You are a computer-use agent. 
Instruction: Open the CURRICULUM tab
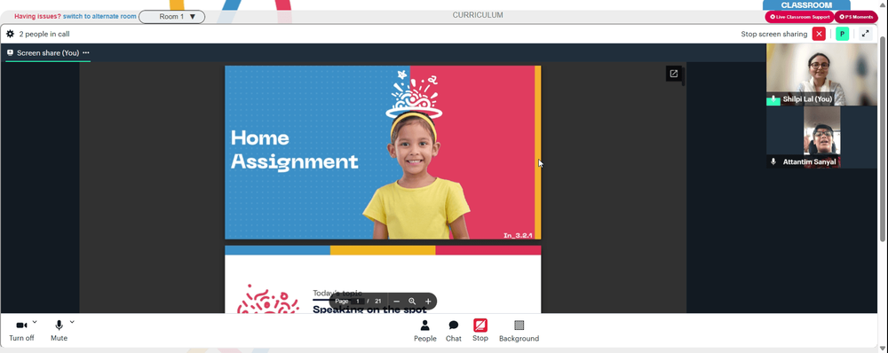(x=478, y=15)
